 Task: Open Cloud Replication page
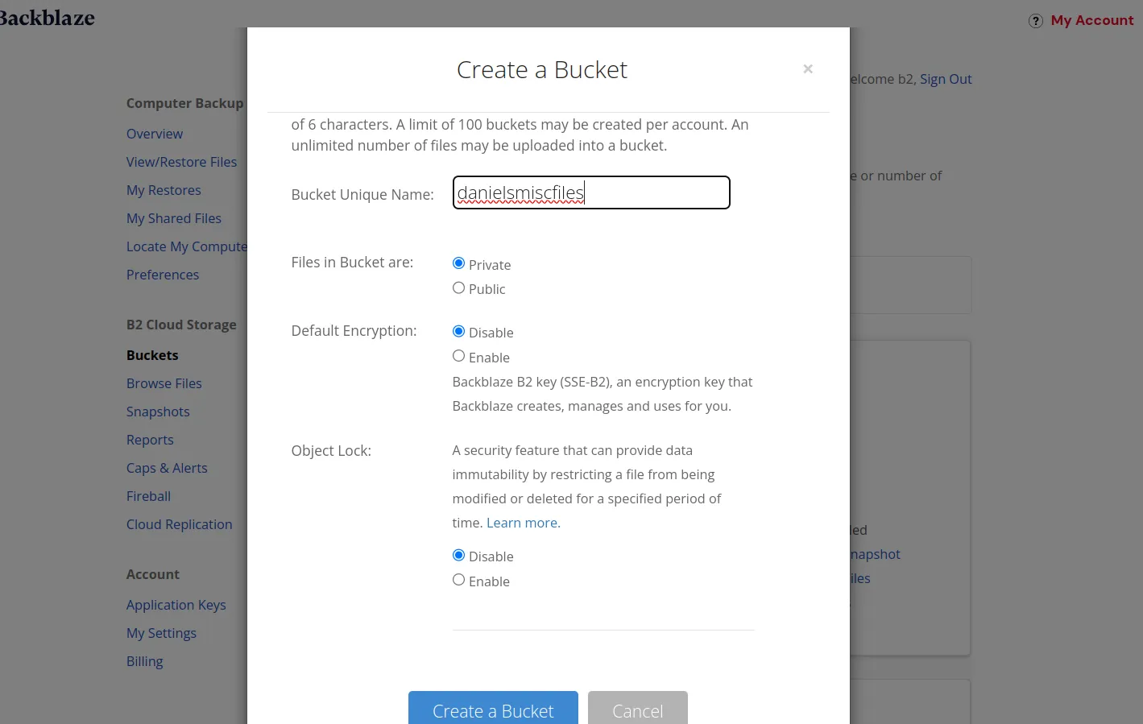pyautogui.click(x=179, y=524)
